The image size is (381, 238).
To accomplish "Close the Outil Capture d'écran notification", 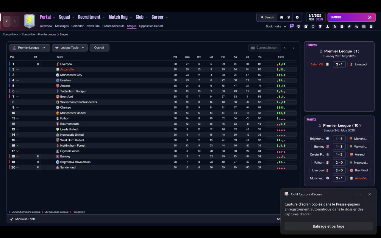I will tap(369, 194).
